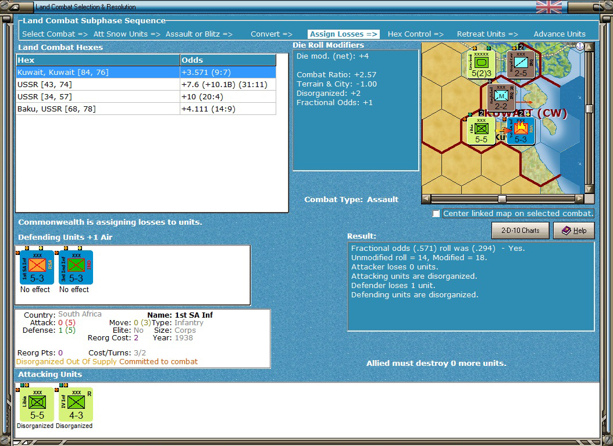Select the 1st SA Inf defending unit counter
This screenshot has width=613, height=446.
click(x=37, y=267)
